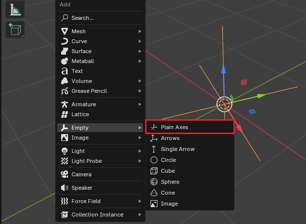Choose Circle empty type

[x=190, y=160]
